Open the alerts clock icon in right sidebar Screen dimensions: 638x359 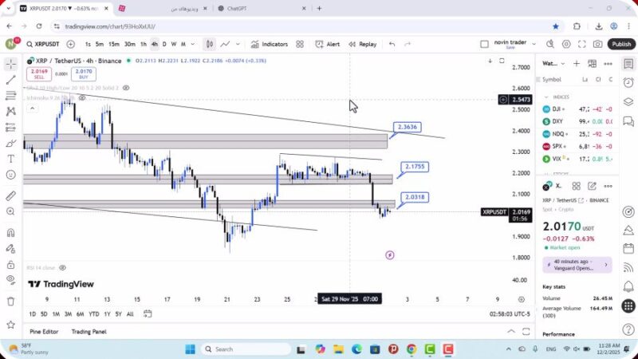click(628, 82)
